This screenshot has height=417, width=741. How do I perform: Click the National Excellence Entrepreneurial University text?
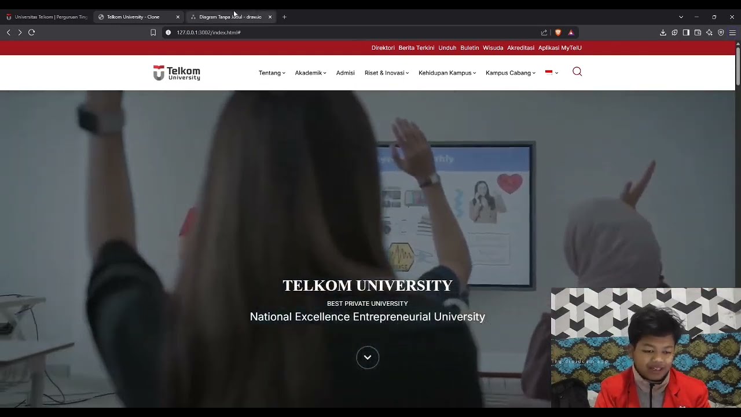[368, 317]
